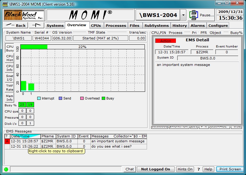246x175 pixels.
Task: Click the OS Version field G06.32.00
Action: (x=62, y=38)
